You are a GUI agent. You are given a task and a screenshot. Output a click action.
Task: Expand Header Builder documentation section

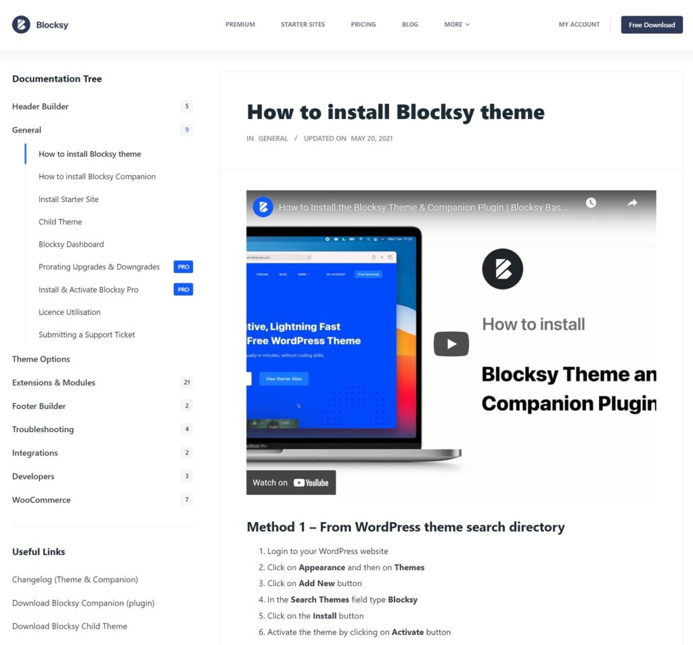[40, 106]
